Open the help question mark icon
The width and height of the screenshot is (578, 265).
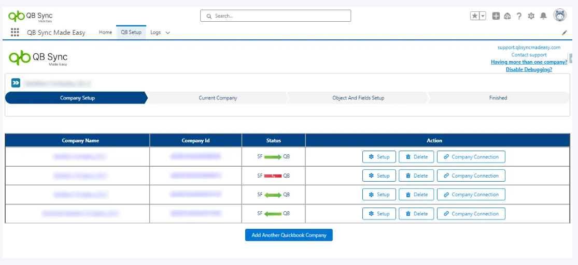[519, 16]
